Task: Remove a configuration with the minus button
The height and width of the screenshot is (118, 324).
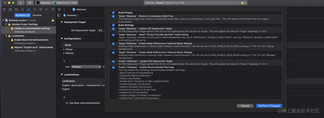Action: [x=70, y=61]
